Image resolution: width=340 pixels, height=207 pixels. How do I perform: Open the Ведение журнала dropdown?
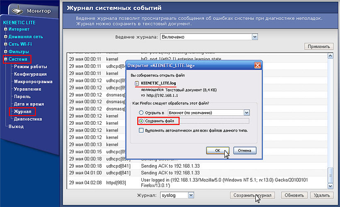coord(255,37)
